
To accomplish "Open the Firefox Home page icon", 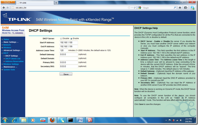I will (x=180, y=8).
